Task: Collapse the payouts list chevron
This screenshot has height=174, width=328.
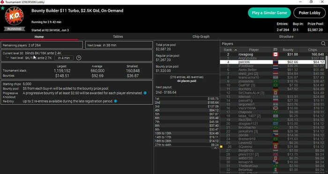Action: (215, 148)
